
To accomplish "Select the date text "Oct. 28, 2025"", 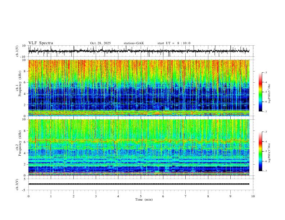I will tap(100, 43).
